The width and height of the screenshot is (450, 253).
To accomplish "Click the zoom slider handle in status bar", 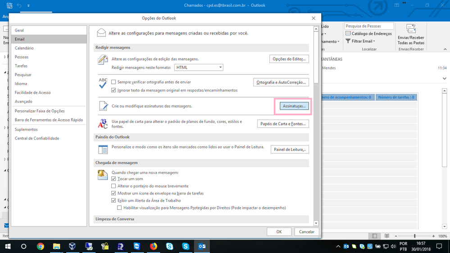I will click(x=414, y=236).
